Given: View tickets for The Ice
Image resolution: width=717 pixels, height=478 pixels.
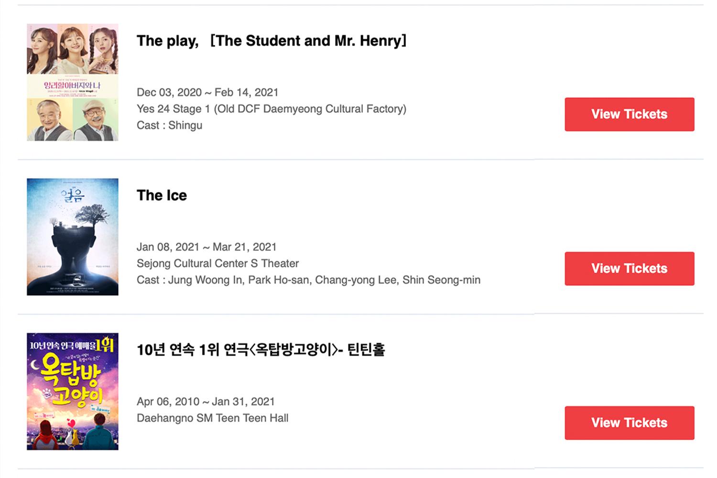Looking at the screenshot, I should (629, 269).
